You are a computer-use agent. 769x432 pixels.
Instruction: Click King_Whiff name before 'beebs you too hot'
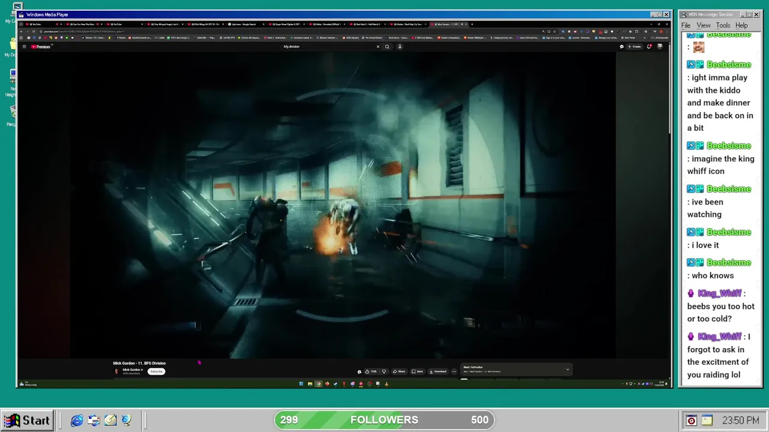click(720, 294)
